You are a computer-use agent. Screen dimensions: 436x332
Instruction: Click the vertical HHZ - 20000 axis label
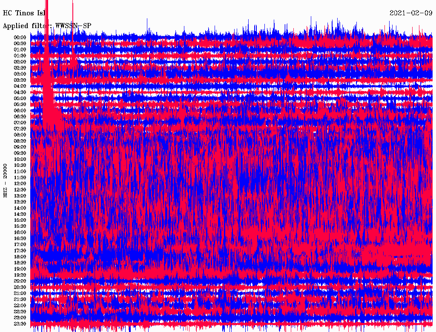tap(6, 180)
